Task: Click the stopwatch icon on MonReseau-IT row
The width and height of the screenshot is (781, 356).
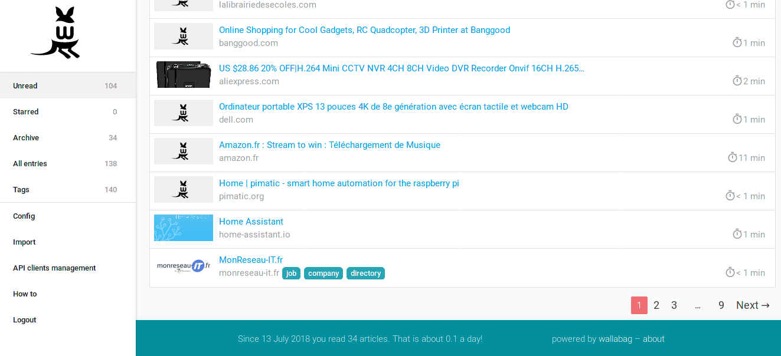Action: point(730,272)
